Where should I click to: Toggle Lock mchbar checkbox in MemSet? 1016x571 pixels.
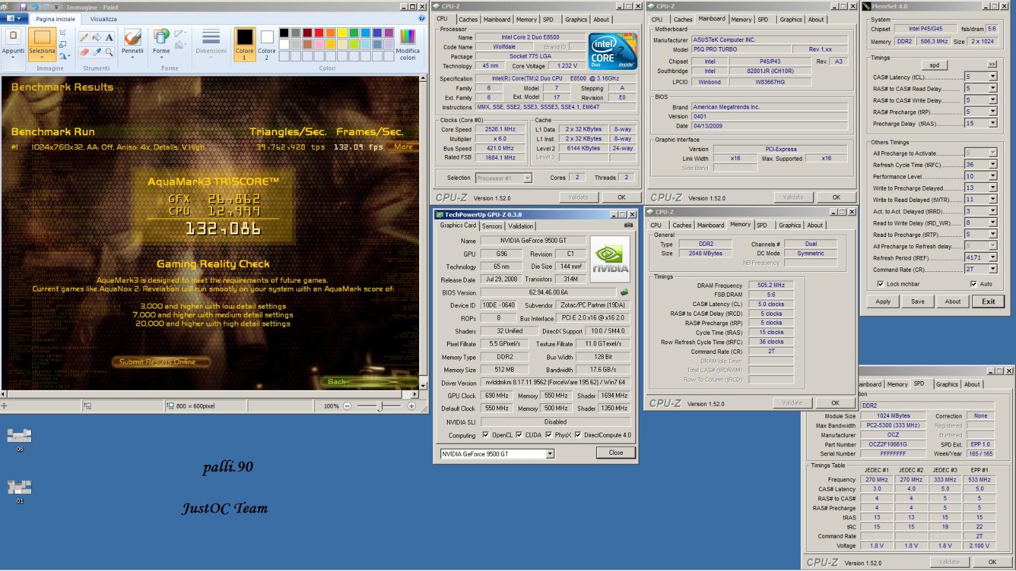coord(880,284)
